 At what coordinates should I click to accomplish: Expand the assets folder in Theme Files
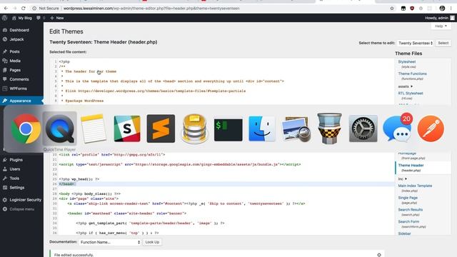pos(405,86)
